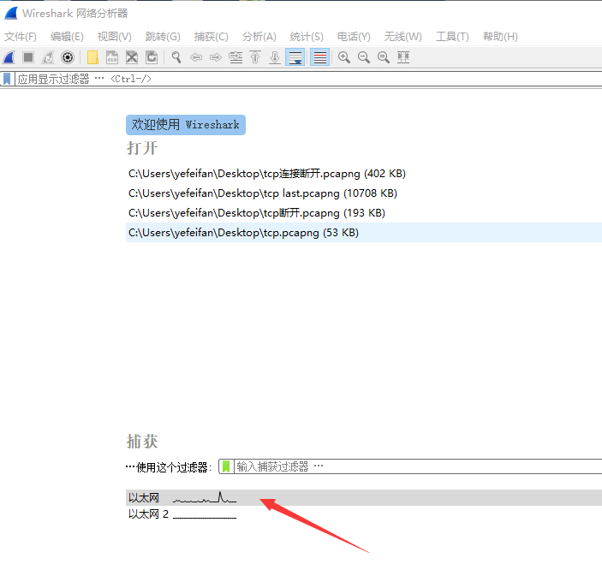The width and height of the screenshot is (602, 570).
Task: Open the 电话(Y) menu
Action: (x=354, y=37)
